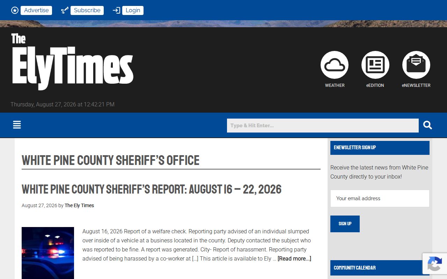Viewport: 447px width, 279px height.
Task: Click the police lights article thumbnail
Action: pos(48,253)
